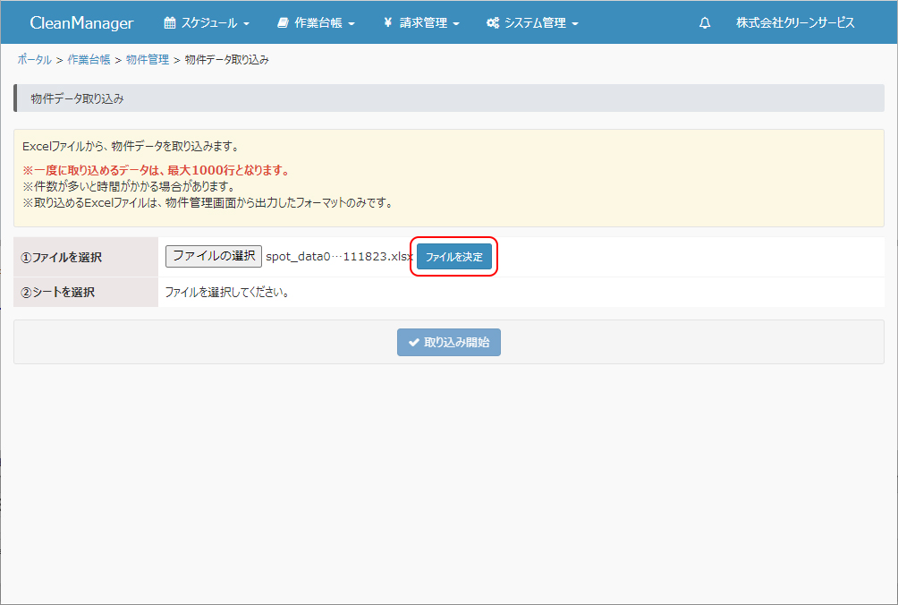898x605 pixels.
Task: Confirm file with ファイルを決定 button
Action: [x=454, y=257]
